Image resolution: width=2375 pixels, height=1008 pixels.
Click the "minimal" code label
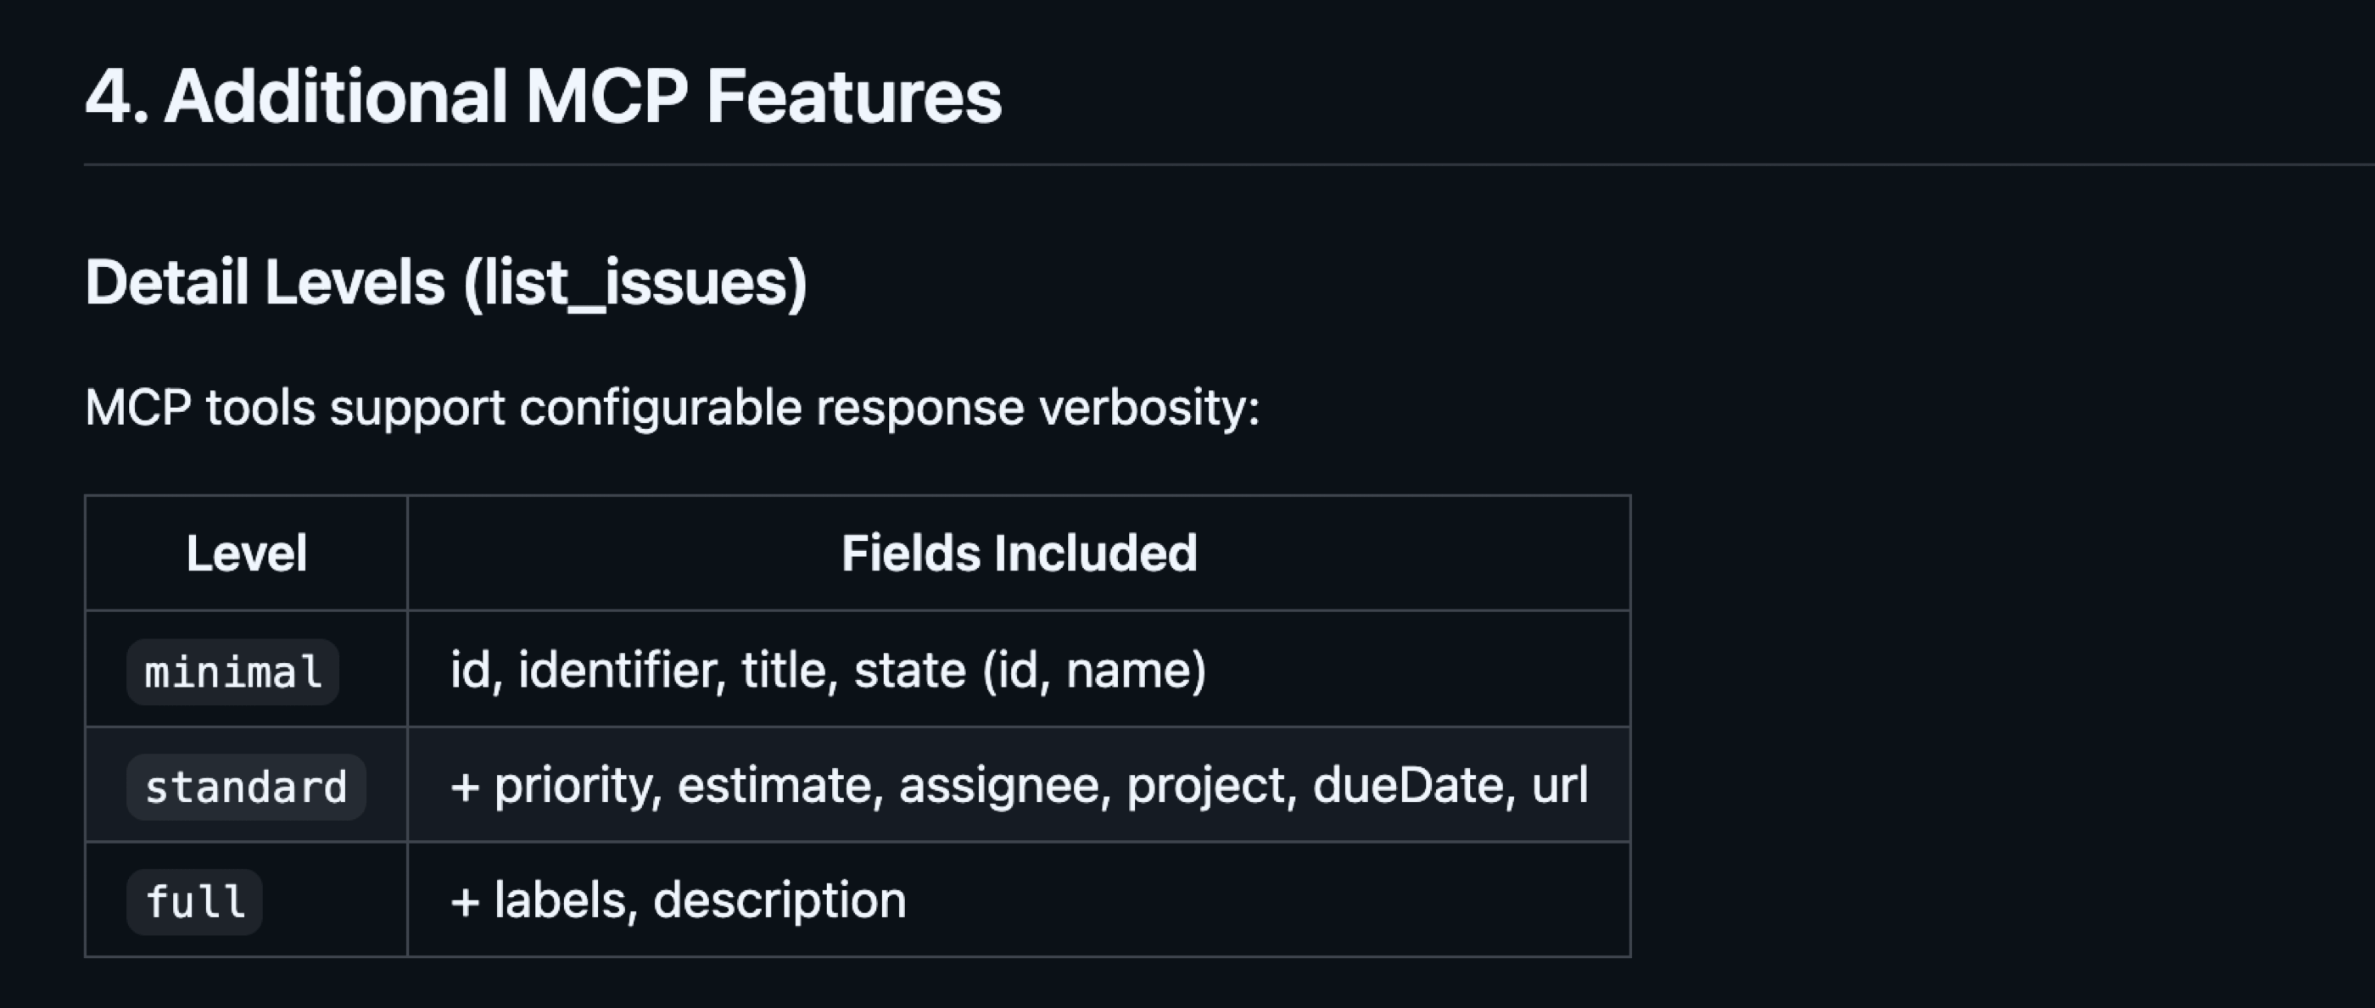click(232, 671)
